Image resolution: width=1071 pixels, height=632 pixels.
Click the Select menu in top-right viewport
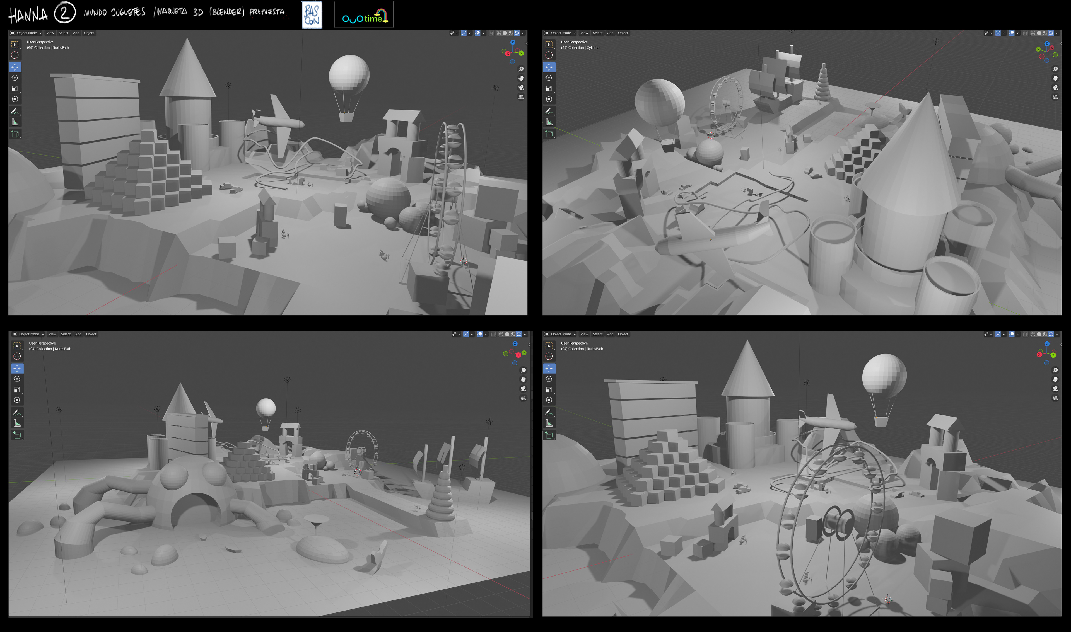click(x=598, y=33)
